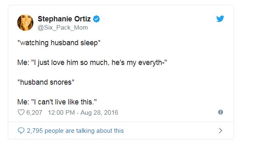Click the '*husband snores*' line
Screen dimensions: 258x148
(46, 82)
